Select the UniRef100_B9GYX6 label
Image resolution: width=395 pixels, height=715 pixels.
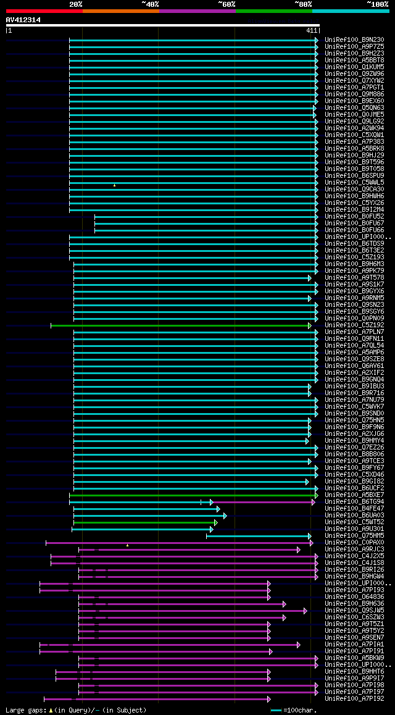pos(354,291)
